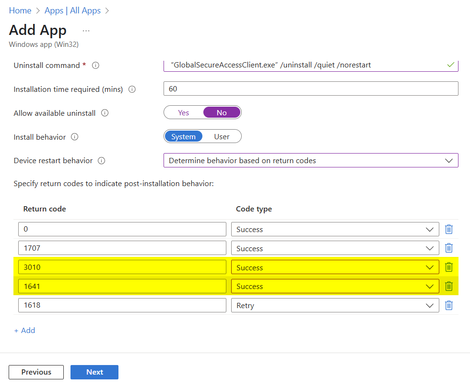Show info for Allow available uninstall
Viewport: 470px width, 388px height.
pyautogui.click(x=105, y=113)
